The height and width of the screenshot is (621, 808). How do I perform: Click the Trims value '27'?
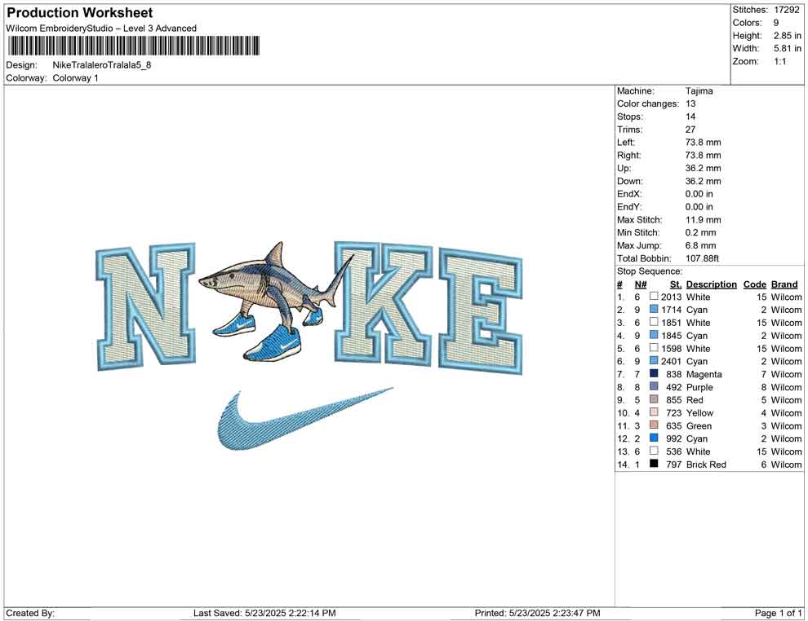coord(690,130)
